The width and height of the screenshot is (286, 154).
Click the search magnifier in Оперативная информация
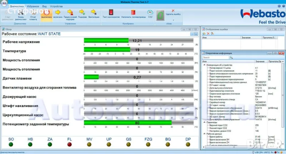click(x=231, y=57)
